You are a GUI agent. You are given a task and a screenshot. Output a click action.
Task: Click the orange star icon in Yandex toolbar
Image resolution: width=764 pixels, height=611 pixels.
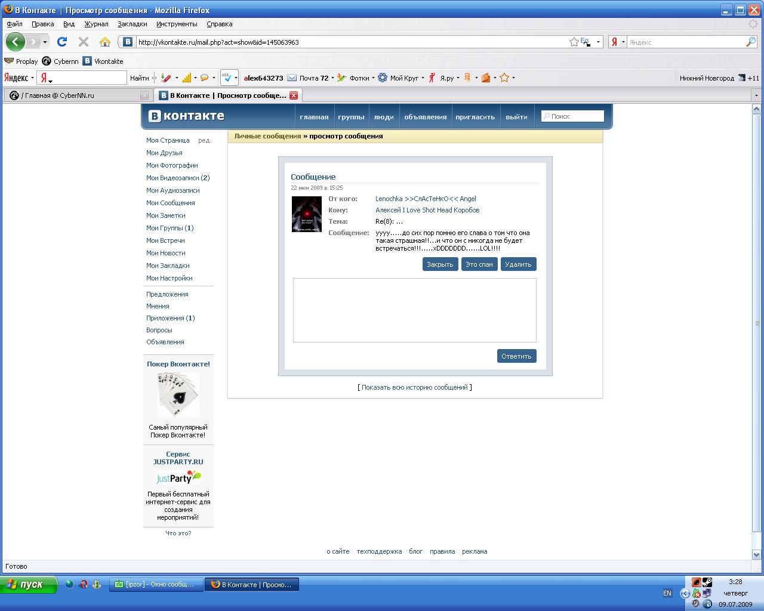pos(504,78)
